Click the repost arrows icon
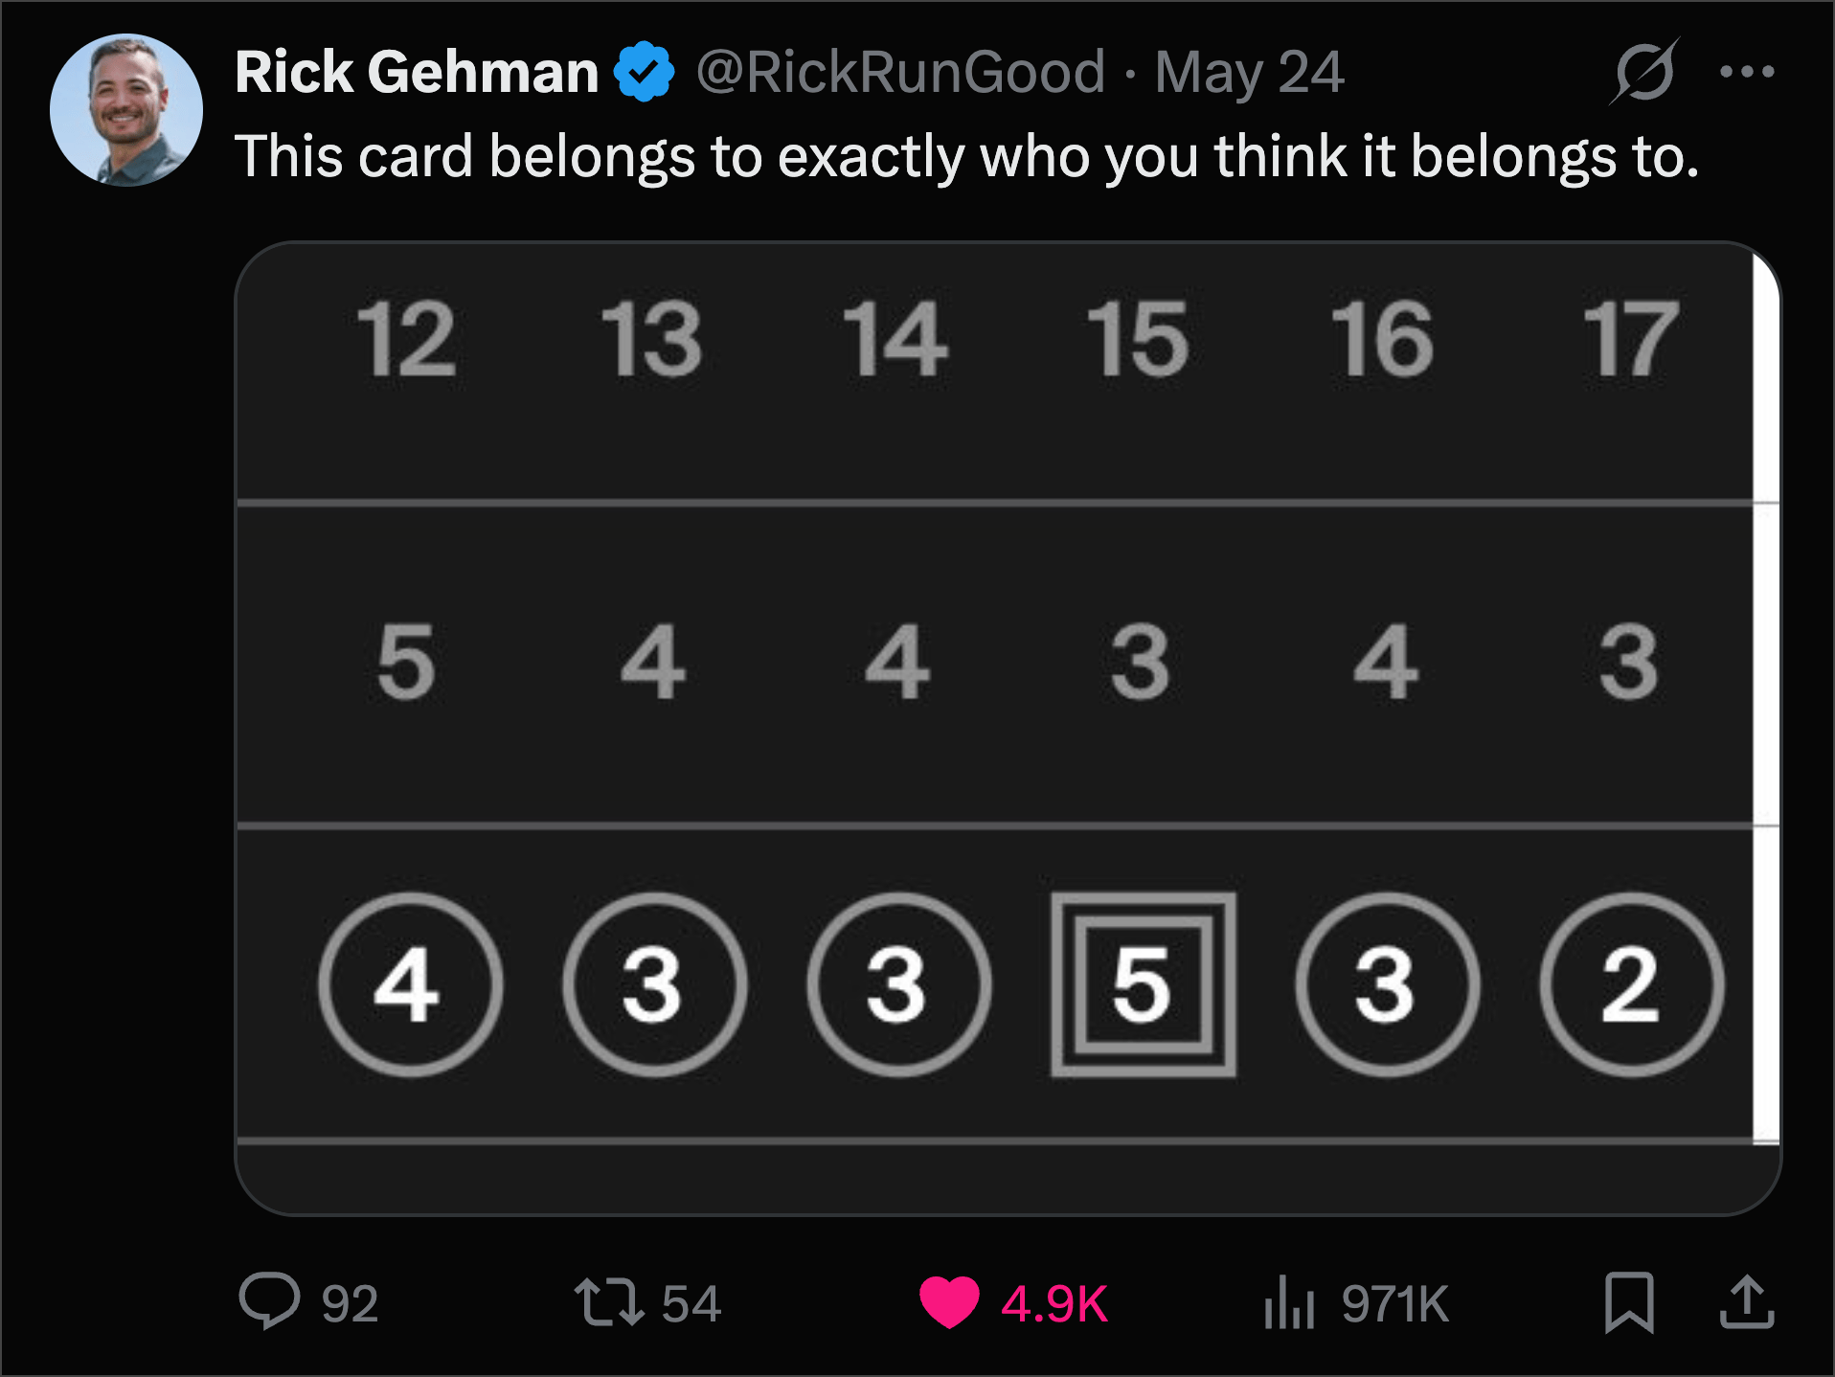Image resolution: width=1835 pixels, height=1377 pixels. tap(608, 1302)
